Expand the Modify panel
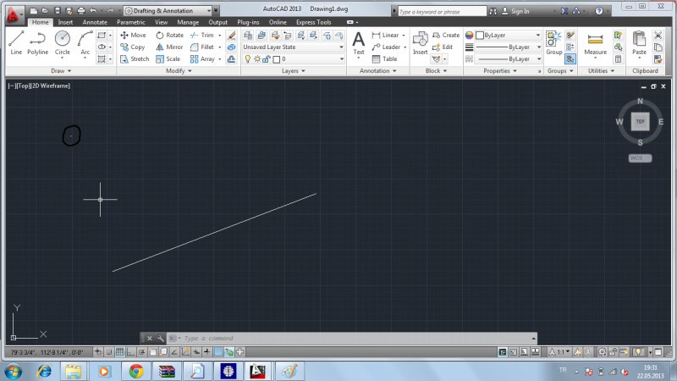 coord(179,71)
